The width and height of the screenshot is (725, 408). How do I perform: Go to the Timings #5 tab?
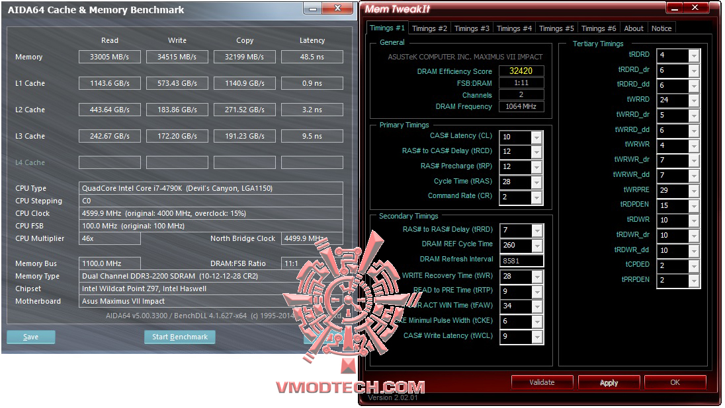click(556, 28)
